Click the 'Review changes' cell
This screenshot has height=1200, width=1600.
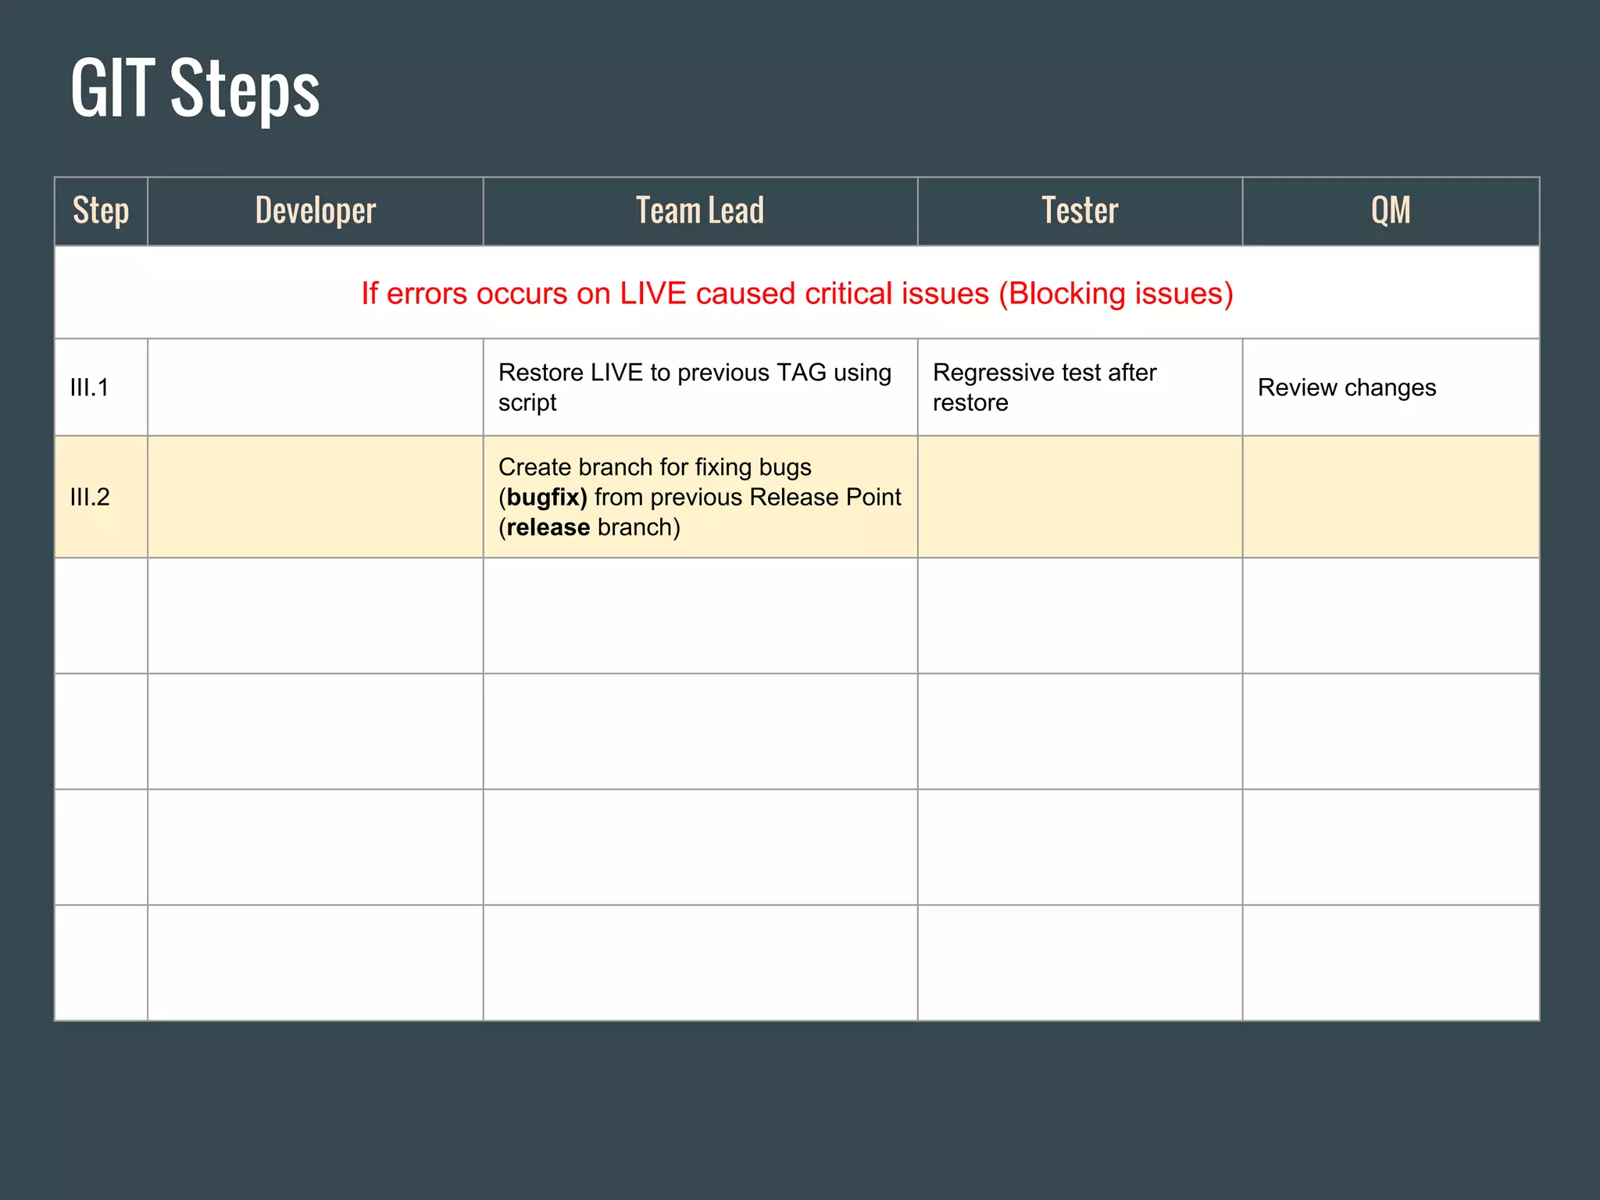pyautogui.click(x=1391, y=387)
